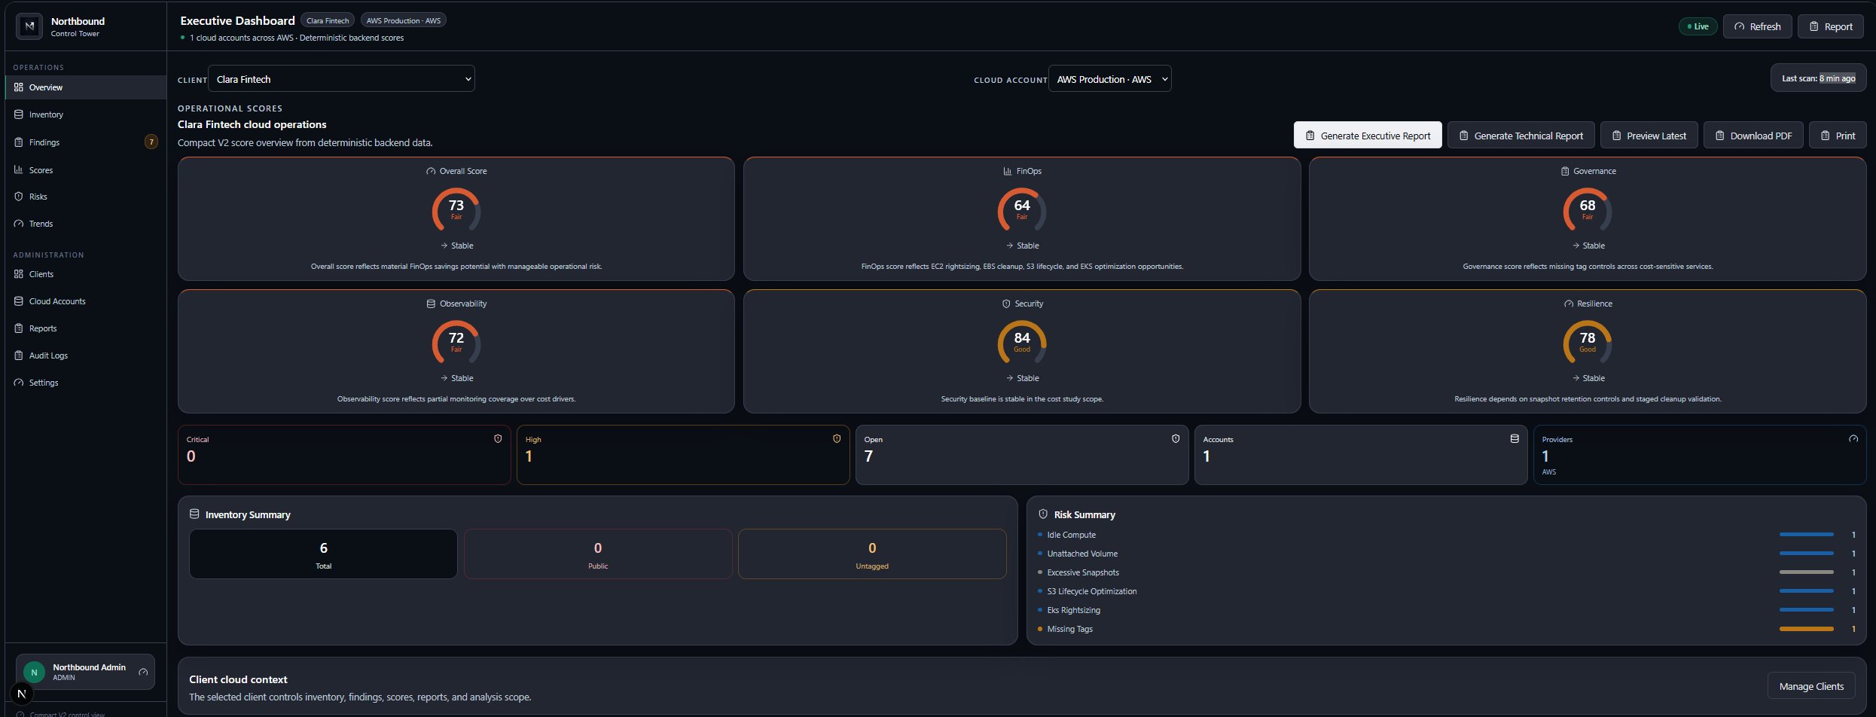
Task: Generate Executive Report
Action: click(x=1368, y=136)
